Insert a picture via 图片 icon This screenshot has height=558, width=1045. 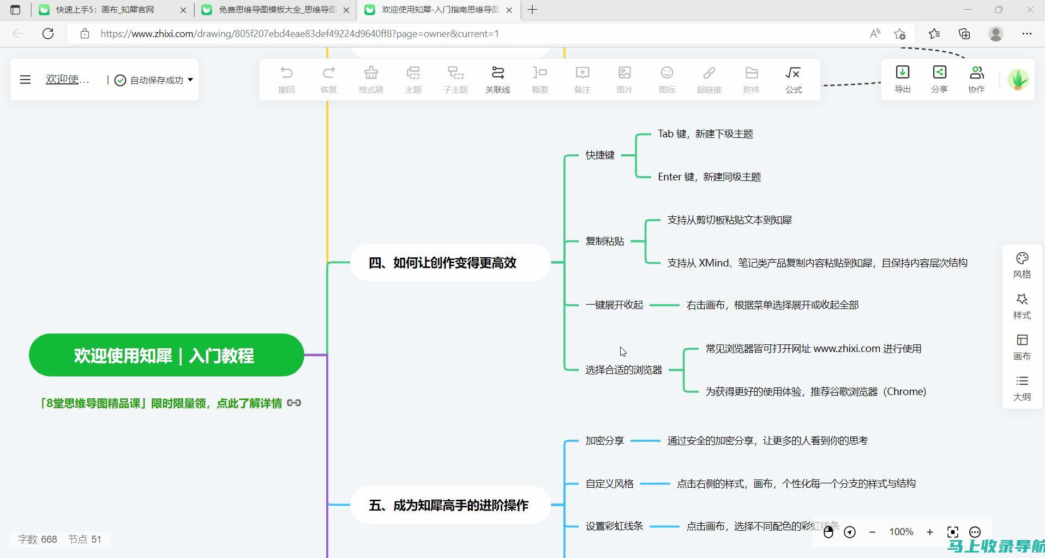tap(624, 80)
